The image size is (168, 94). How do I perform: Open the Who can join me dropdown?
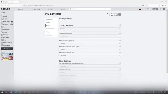point(90,72)
